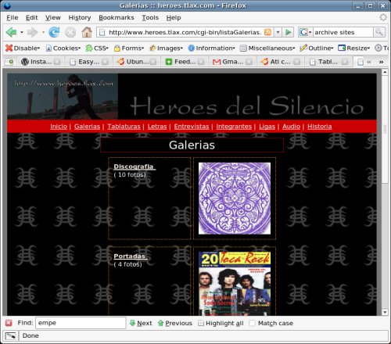Go to the Home page icon

(87, 32)
